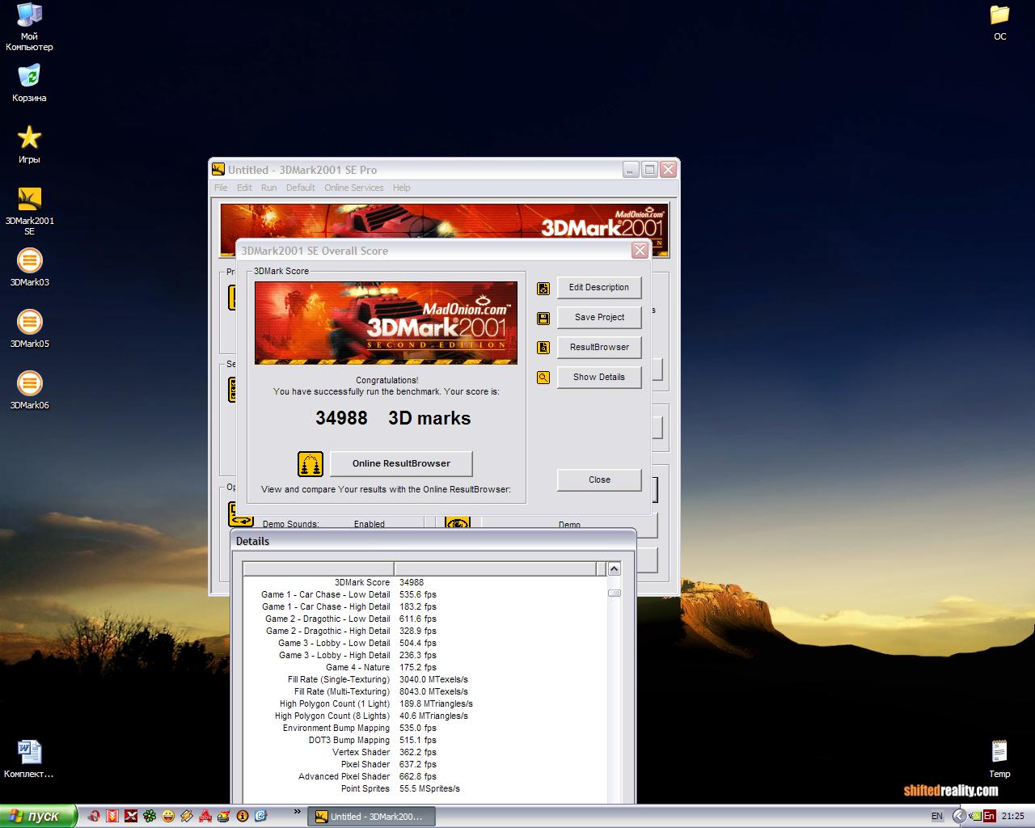Launch Opera from the quick launch bar
The height and width of the screenshot is (828, 1035).
[94, 817]
